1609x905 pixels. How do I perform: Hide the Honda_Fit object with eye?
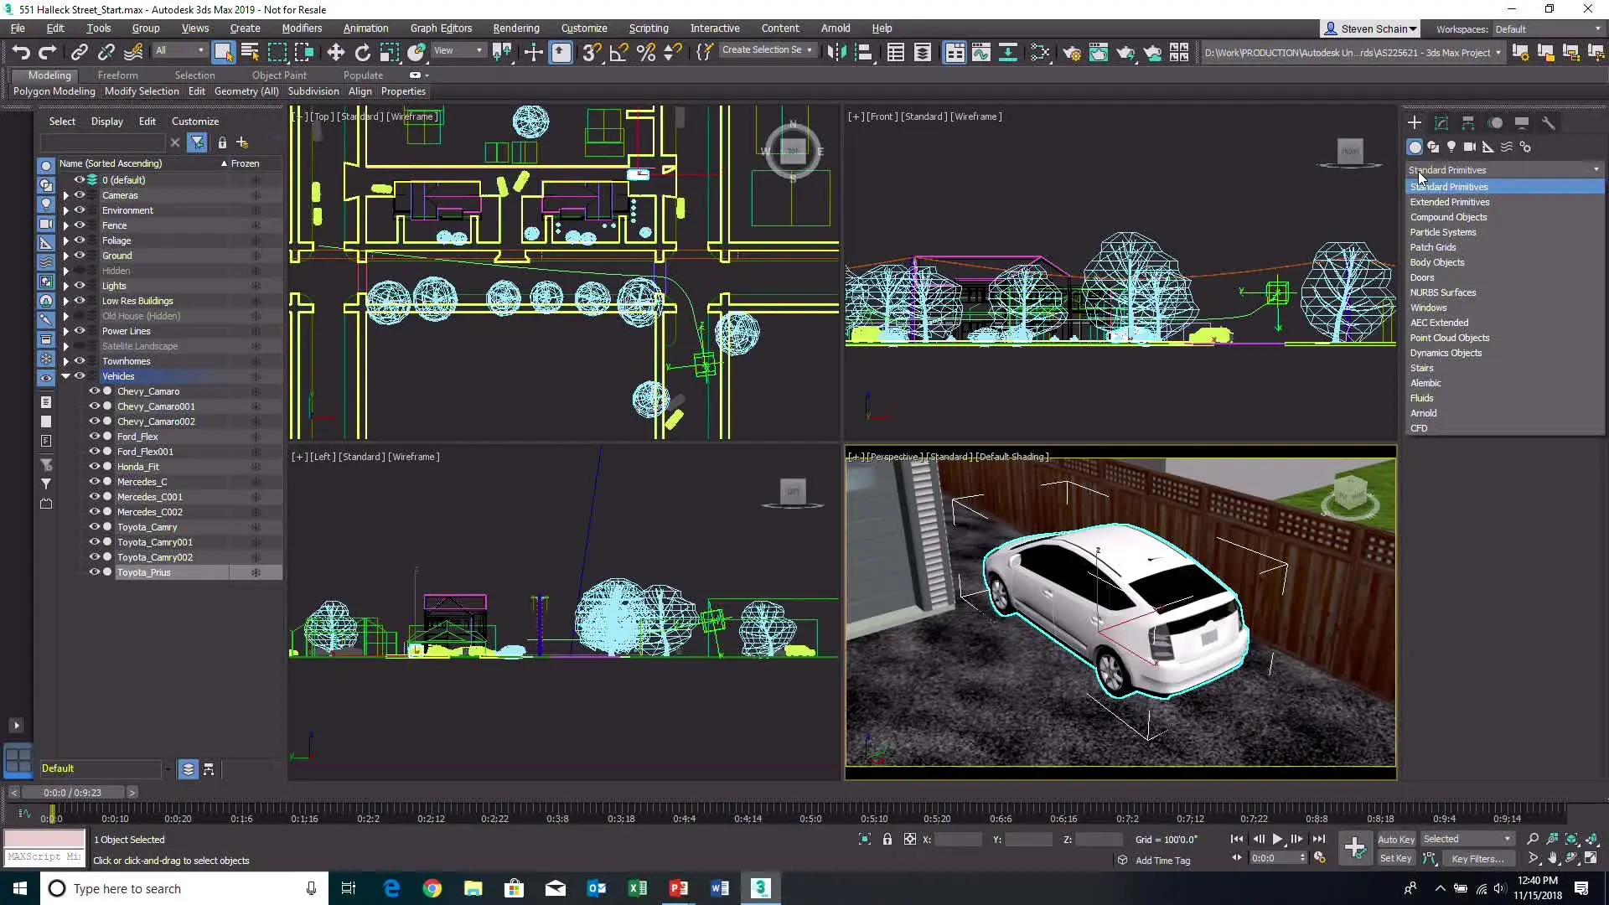point(94,467)
